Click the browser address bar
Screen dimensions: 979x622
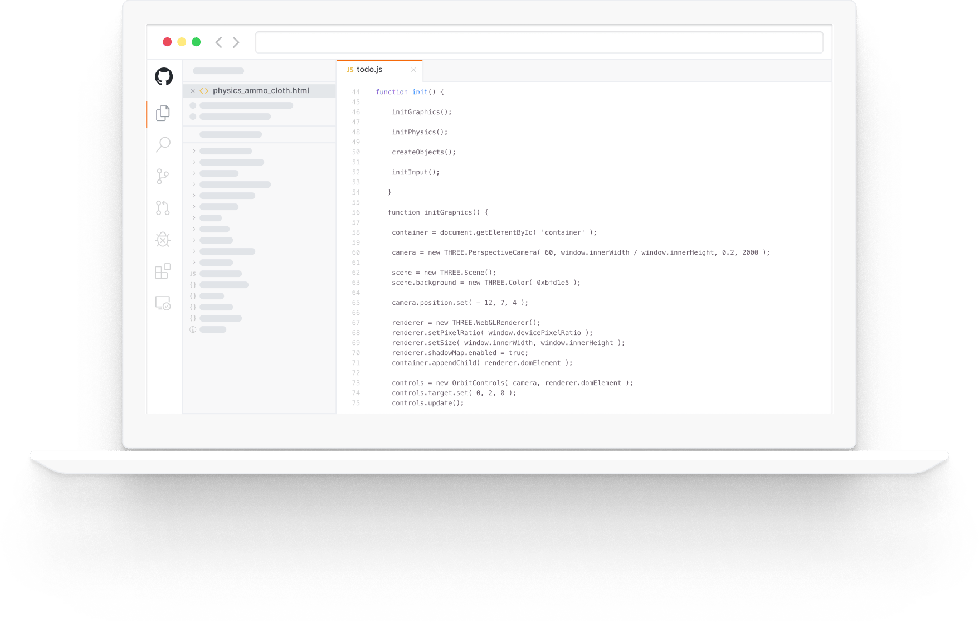point(539,42)
